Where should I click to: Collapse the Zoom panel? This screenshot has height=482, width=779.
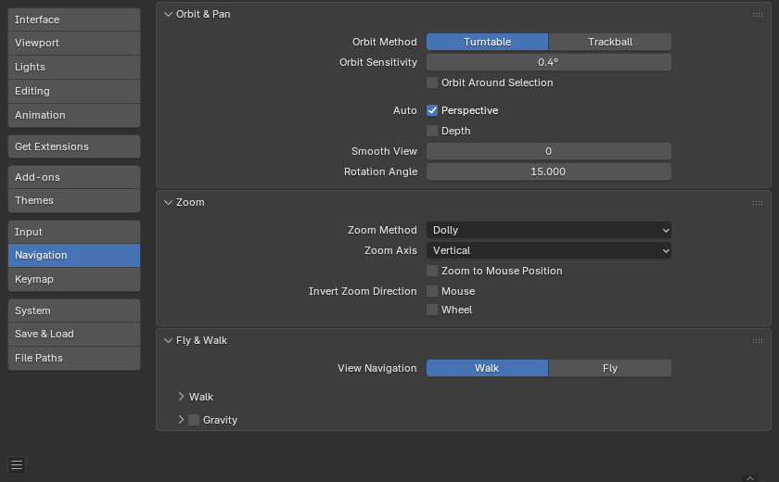click(169, 202)
